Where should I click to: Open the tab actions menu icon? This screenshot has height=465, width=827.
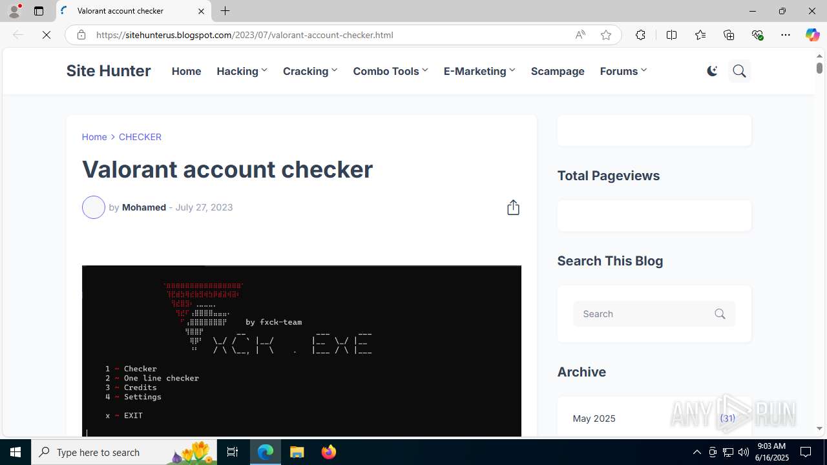click(x=39, y=11)
